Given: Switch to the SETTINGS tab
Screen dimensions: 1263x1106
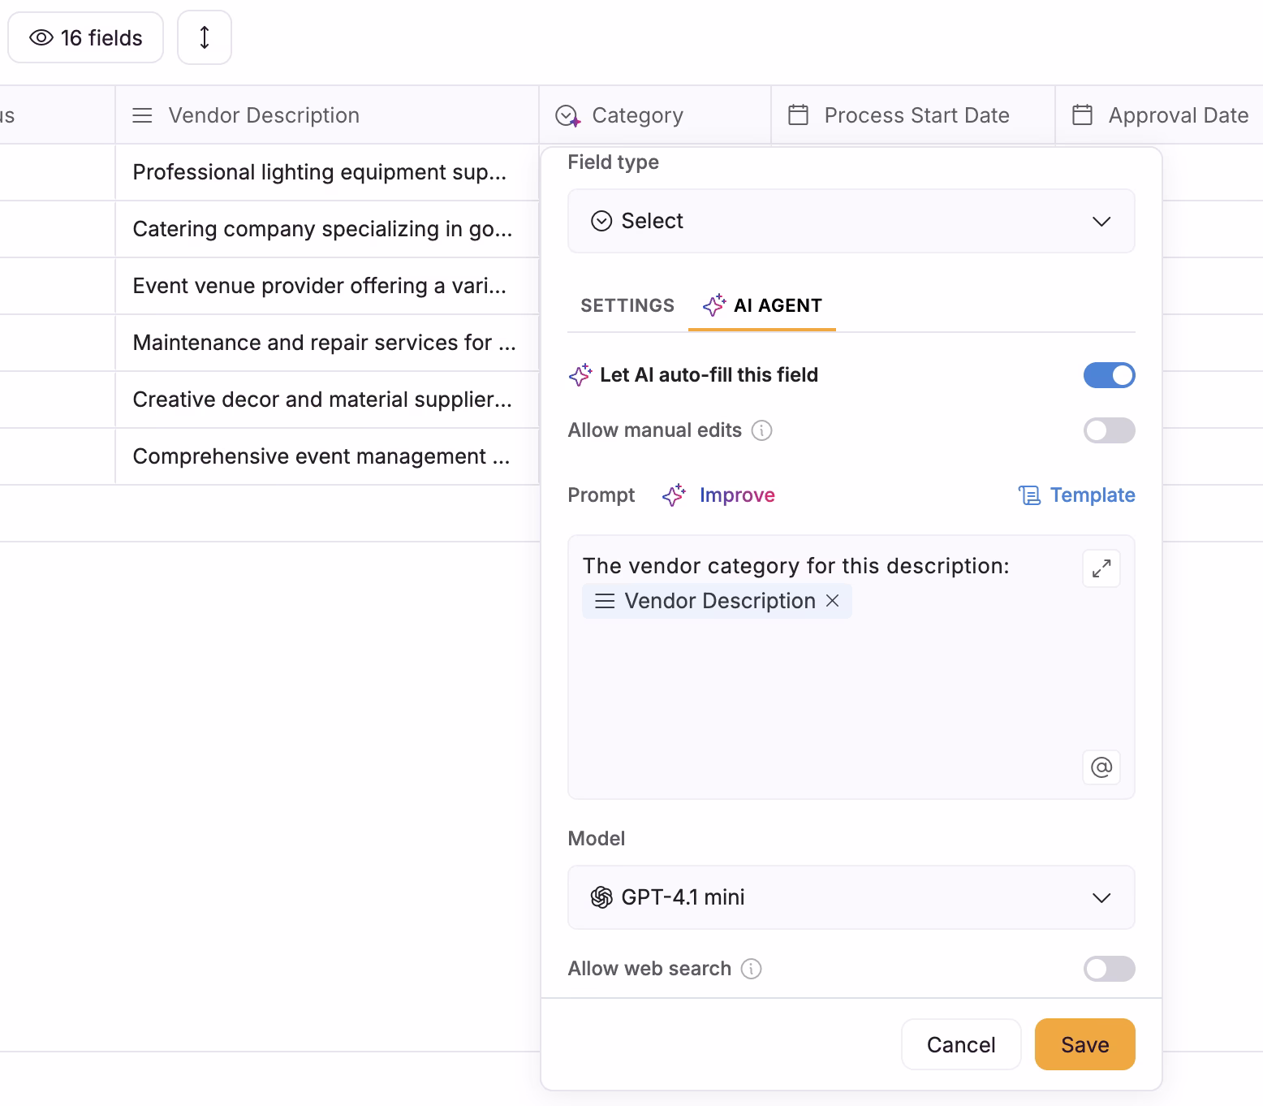Looking at the screenshot, I should tap(627, 305).
